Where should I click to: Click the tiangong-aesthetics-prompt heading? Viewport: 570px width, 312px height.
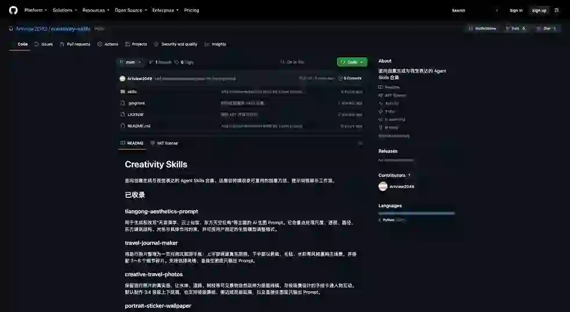(161, 211)
